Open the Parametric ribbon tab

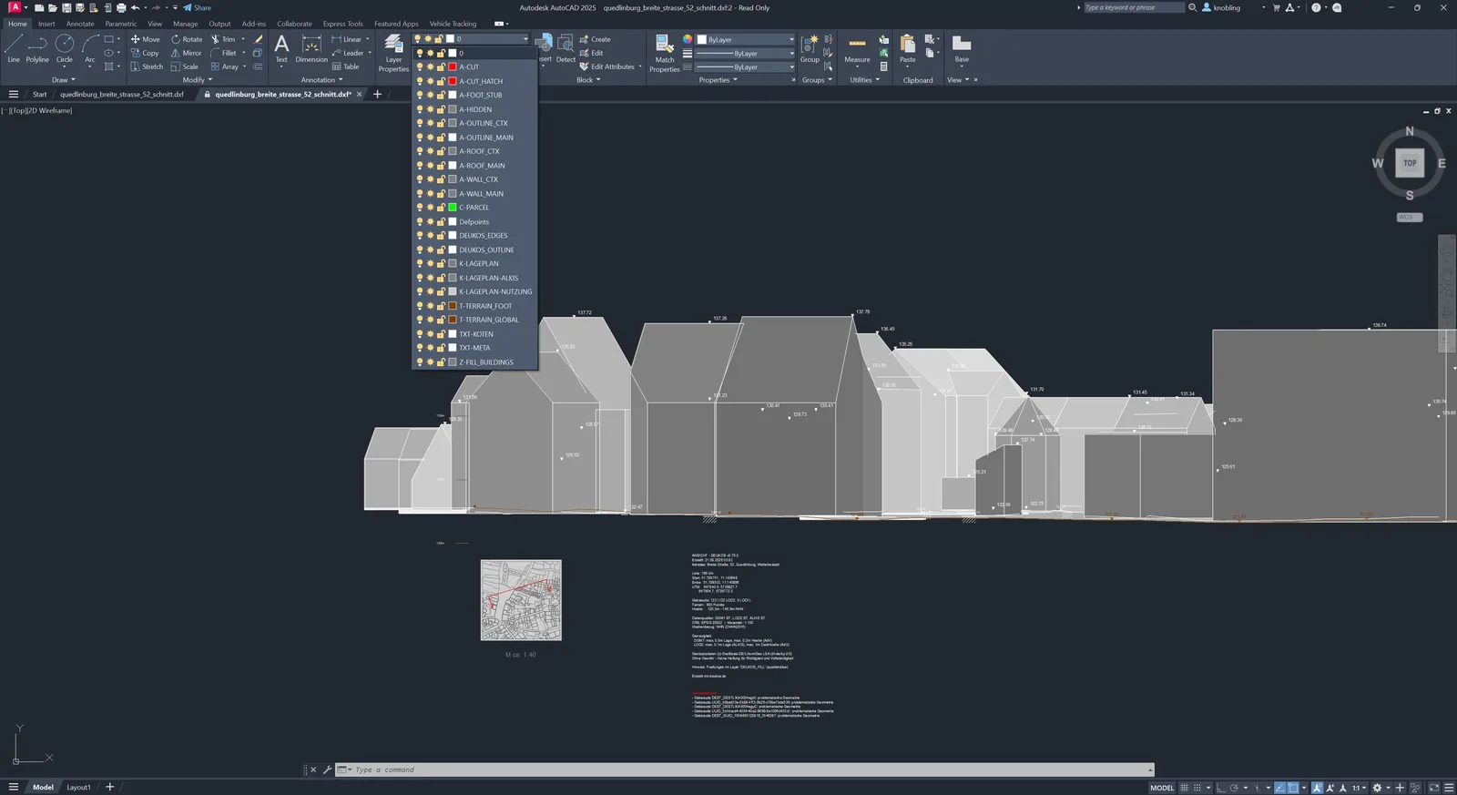point(121,24)
